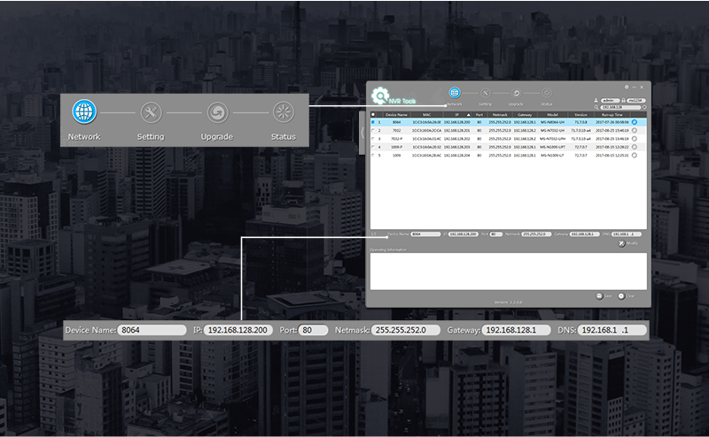
Task: Click the Clear icon button
Action: (x=621, y=295)
